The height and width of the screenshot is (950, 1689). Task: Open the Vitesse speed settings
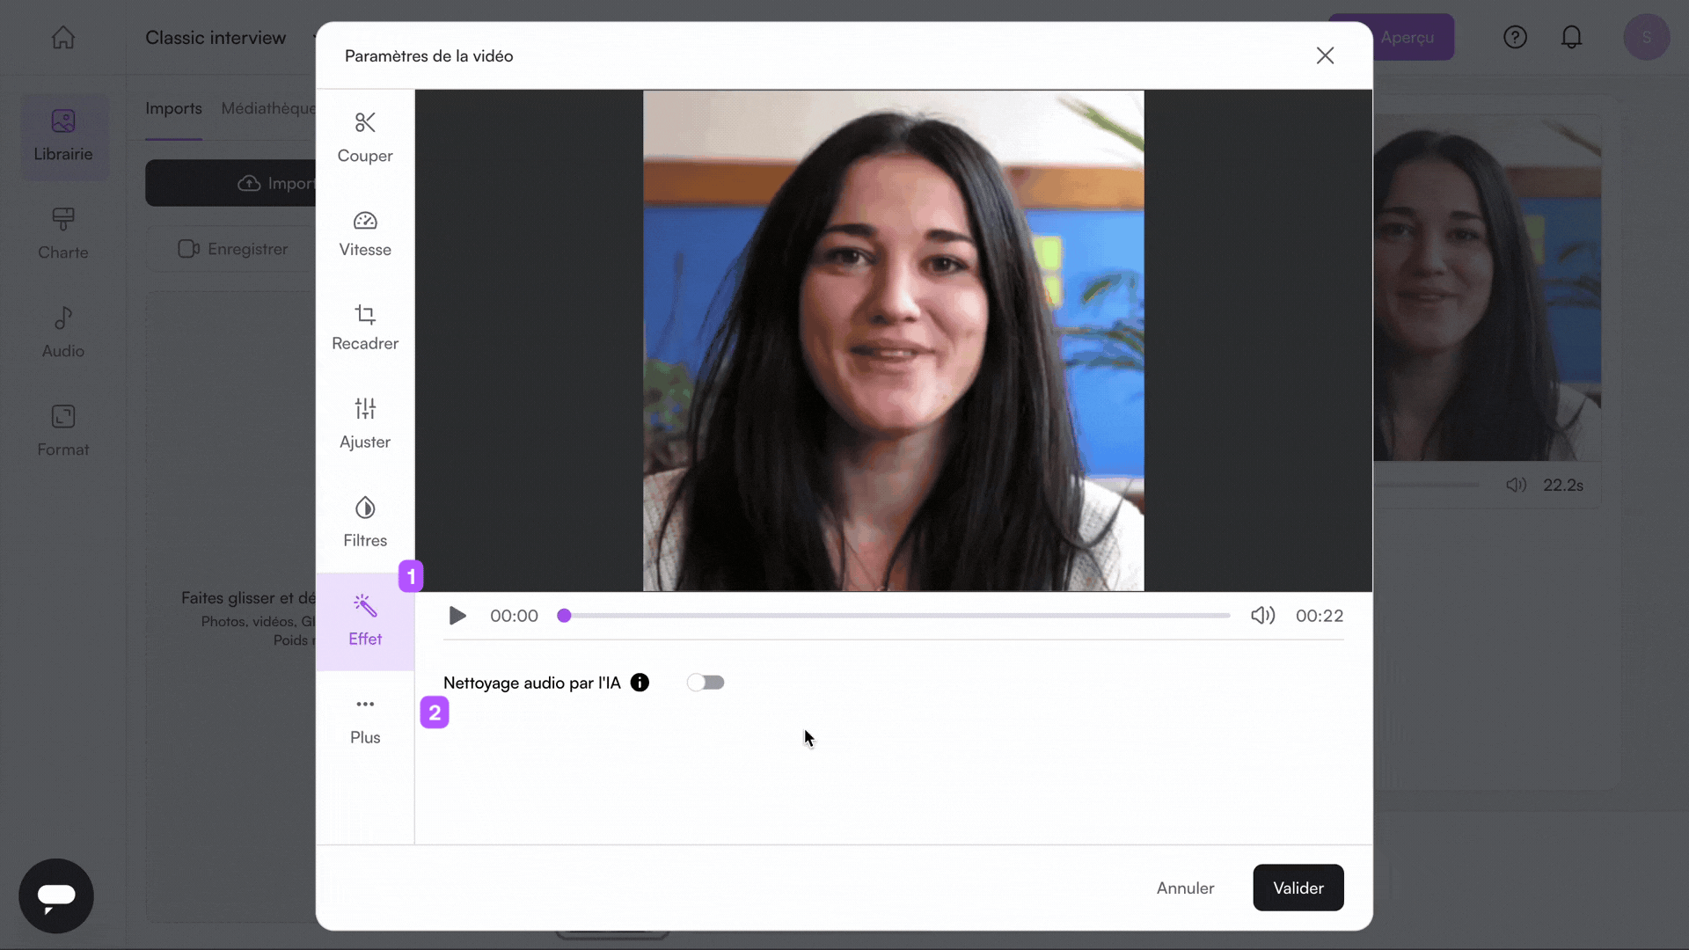pyautogui.click(x=365, y=234)
